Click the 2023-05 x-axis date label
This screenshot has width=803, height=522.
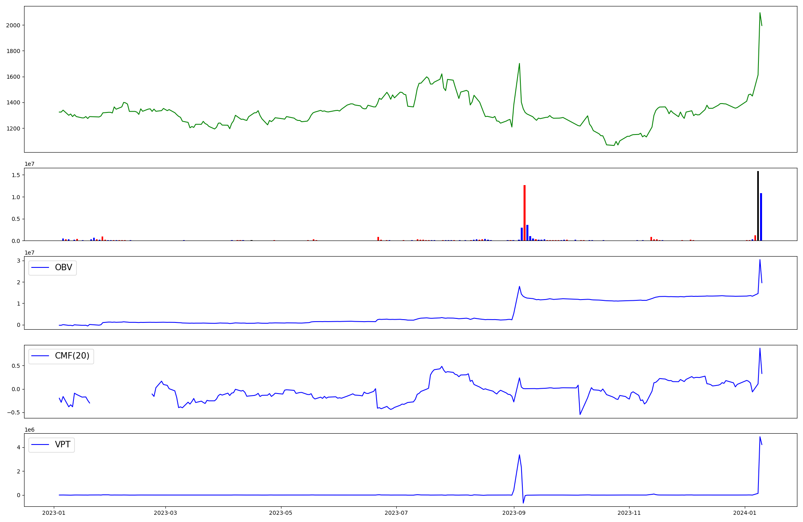click(281, 513)
